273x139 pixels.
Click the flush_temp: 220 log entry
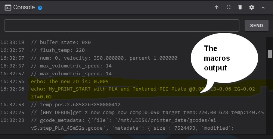[x=58, y=50]
